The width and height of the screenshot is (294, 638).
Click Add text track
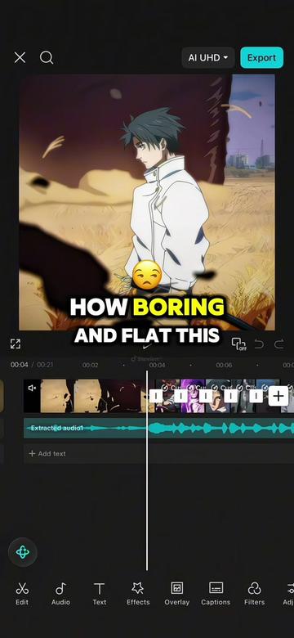pyautogui.click(x=47, y=453)
